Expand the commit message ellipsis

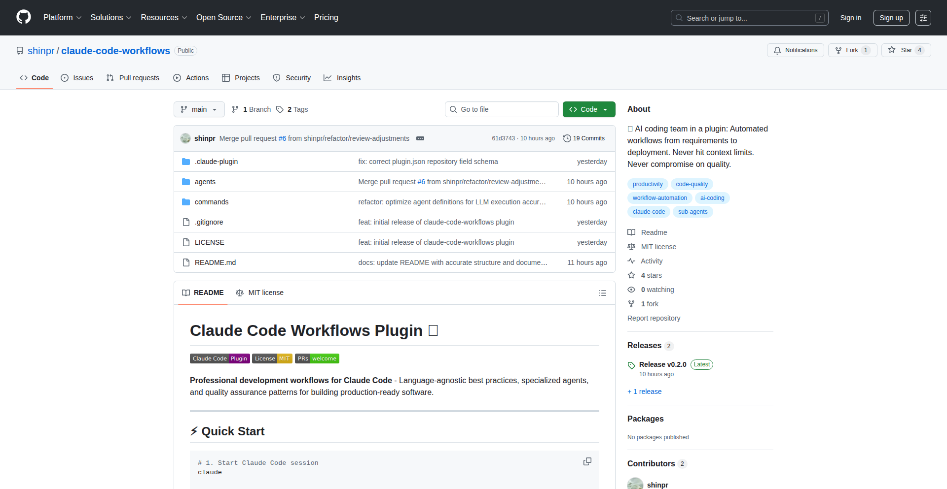(x=420, y=138)
